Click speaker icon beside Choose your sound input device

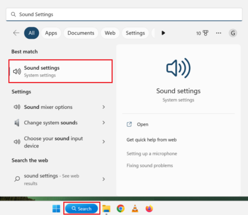[17, 142]
